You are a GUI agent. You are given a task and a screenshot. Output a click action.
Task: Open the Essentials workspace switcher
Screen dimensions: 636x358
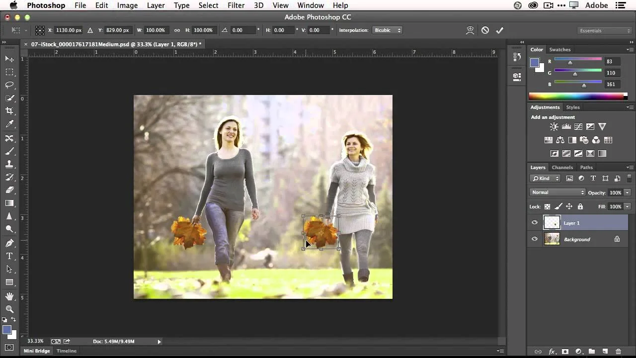tap(604, 30)
